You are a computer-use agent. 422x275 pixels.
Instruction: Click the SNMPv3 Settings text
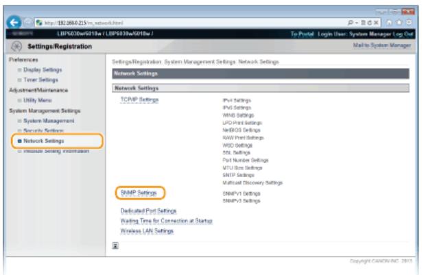click(242, 201)
